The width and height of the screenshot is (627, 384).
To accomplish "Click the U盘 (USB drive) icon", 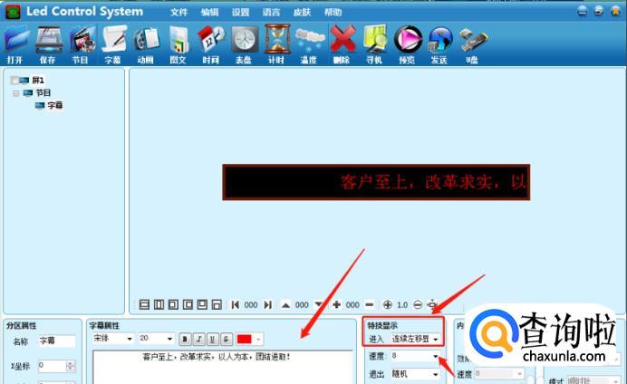I will pyautogui.click(x=473, y=40).
